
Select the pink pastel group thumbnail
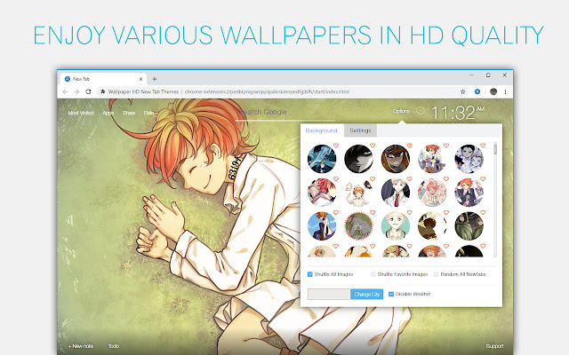click(432, 193)
